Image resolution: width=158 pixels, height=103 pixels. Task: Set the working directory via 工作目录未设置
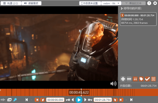coord(90,3)
